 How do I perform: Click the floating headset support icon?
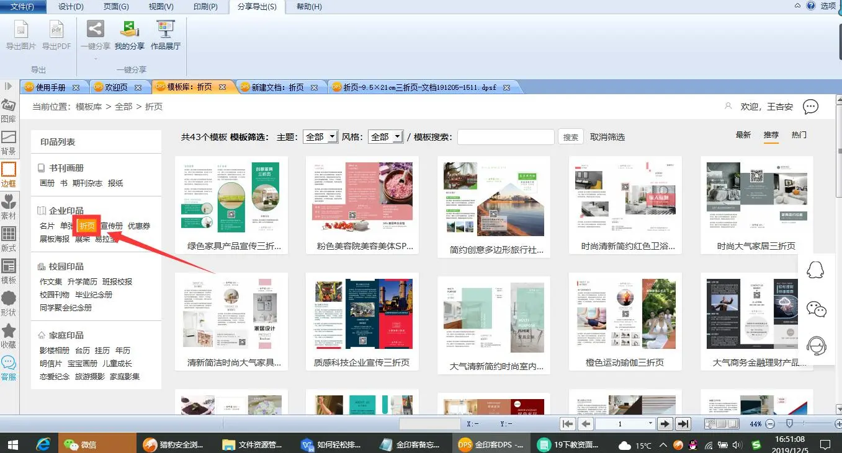tap(816, 346)
